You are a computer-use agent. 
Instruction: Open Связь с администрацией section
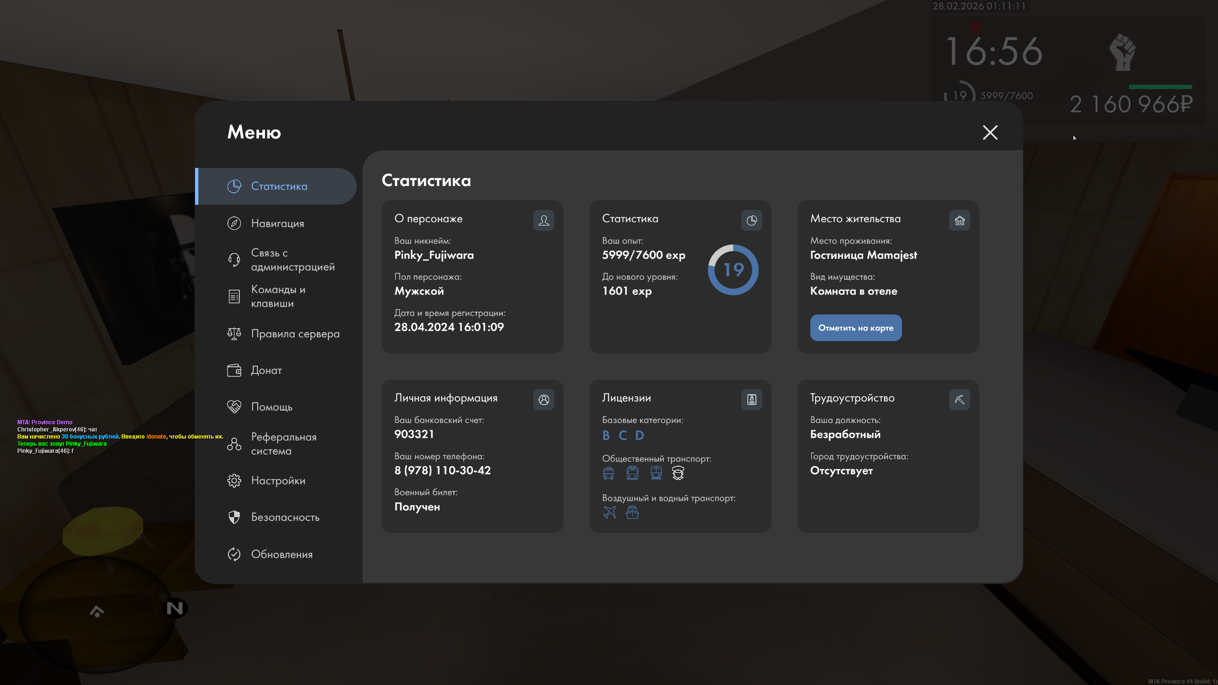[292, 260]
